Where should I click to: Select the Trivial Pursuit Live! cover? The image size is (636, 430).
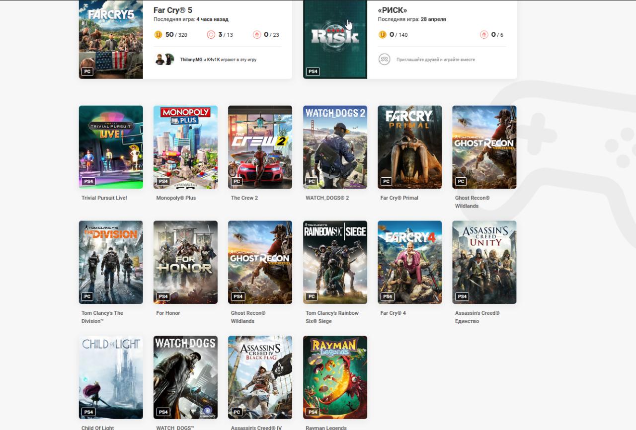[111, 146]
